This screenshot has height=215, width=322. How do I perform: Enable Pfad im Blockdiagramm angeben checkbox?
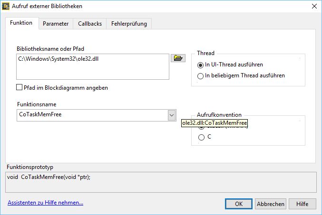coord(20,87)
